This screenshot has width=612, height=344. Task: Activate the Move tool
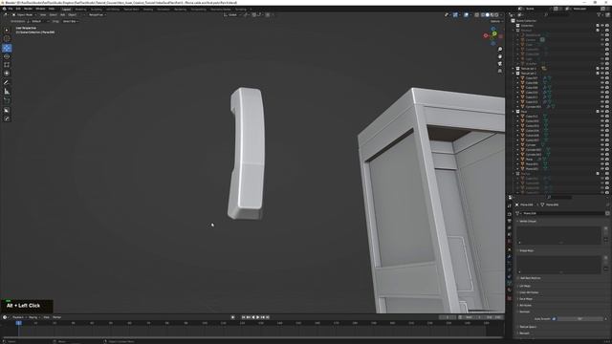[x=7, y=48]
